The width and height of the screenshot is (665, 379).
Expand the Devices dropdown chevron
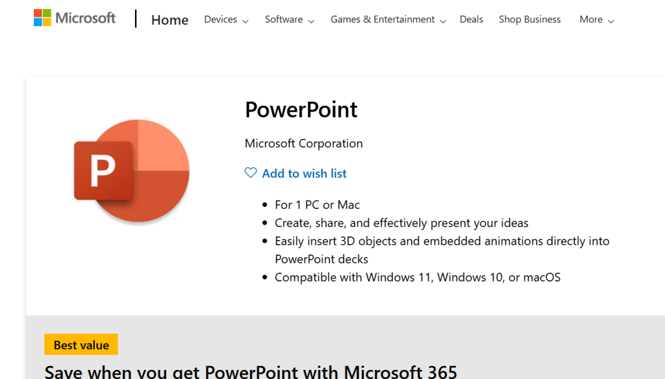[246, 21]
